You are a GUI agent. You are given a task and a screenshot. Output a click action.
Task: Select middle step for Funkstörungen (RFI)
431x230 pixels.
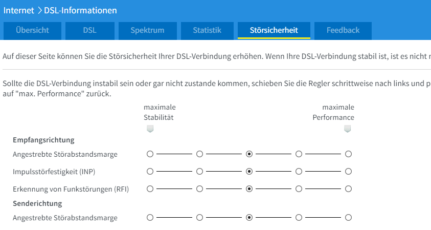click(249, 189)
